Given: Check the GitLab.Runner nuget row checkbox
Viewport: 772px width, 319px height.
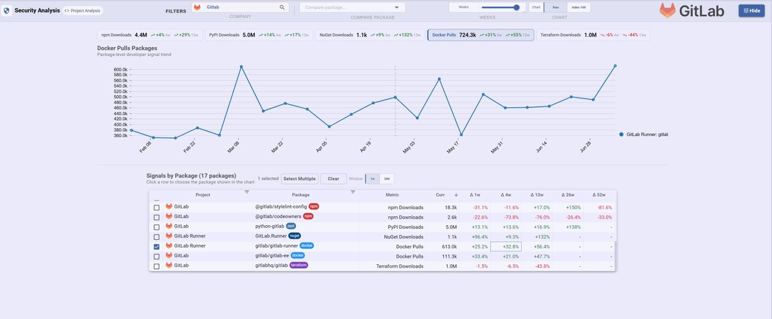Looking at the screenshot, I should pos(156,236).
